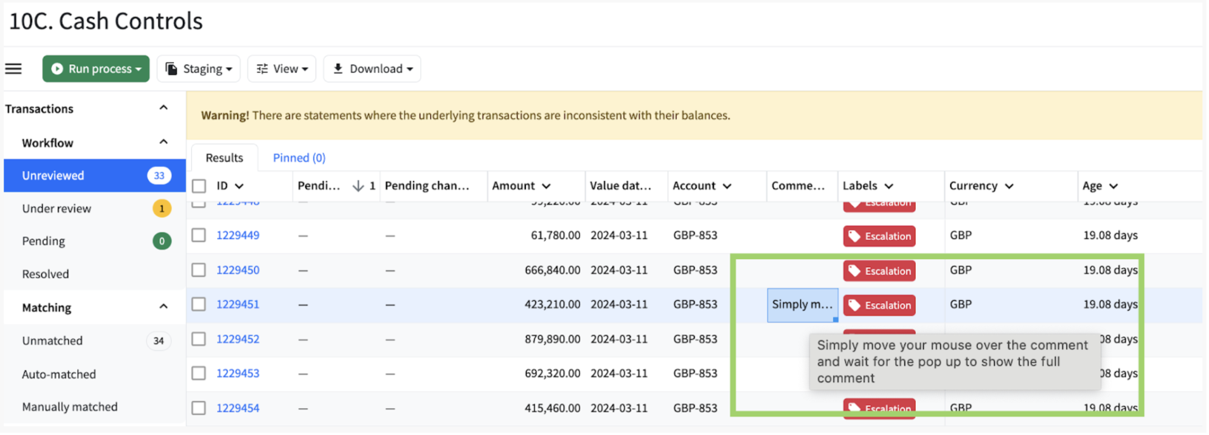
Task: Switch to the Results tab
Action: pos(224,158)
